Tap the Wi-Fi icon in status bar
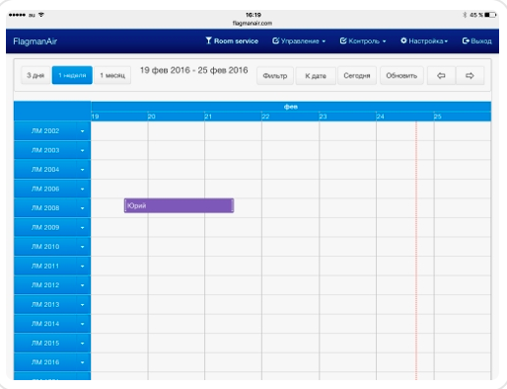 pyautogui.click(x=41, y=15)
